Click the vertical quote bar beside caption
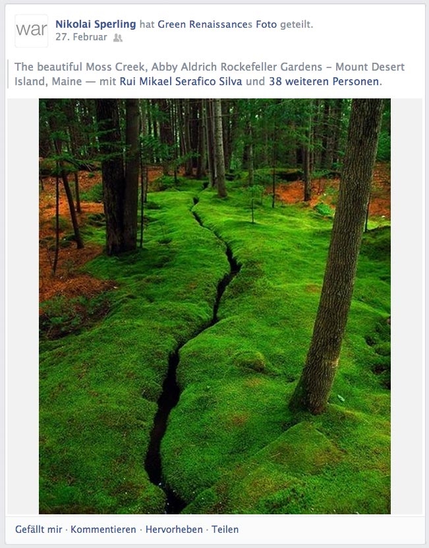The height and width of the screenshot is (548, 429). tap(8, 74)
